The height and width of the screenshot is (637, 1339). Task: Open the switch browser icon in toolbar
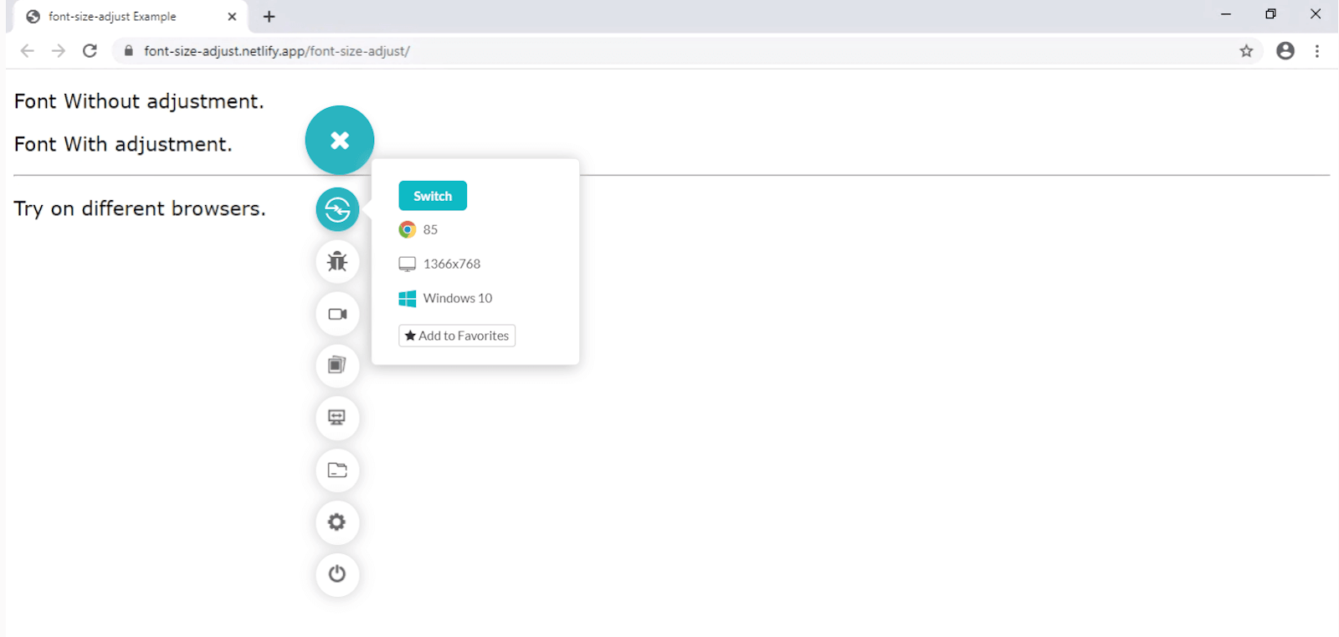pyautogui.click(x=337, y=209)
